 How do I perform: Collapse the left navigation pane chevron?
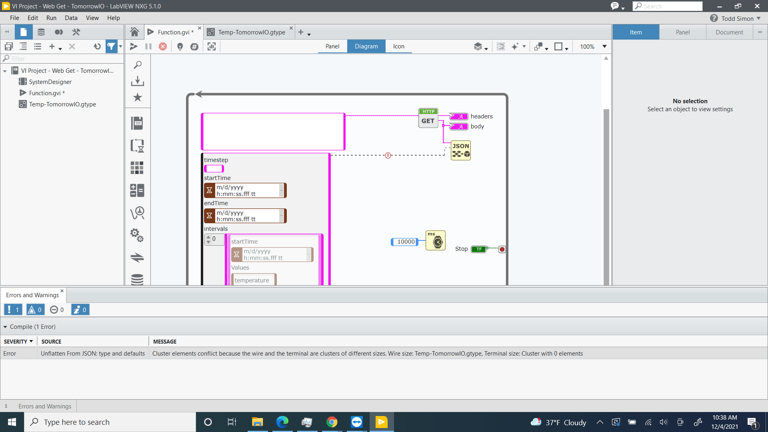tap(7, 32)
